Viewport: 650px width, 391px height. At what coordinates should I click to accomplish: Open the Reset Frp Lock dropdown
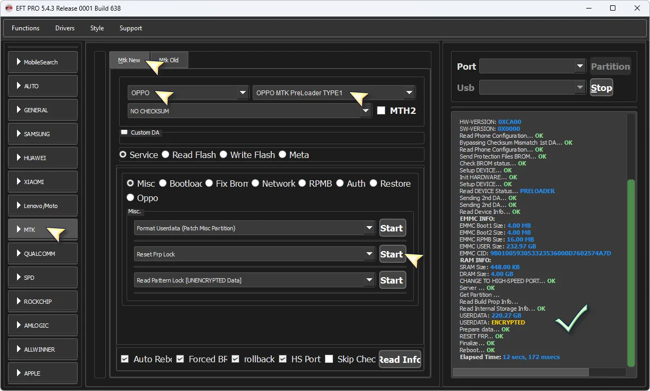click(x=370, y=254)
